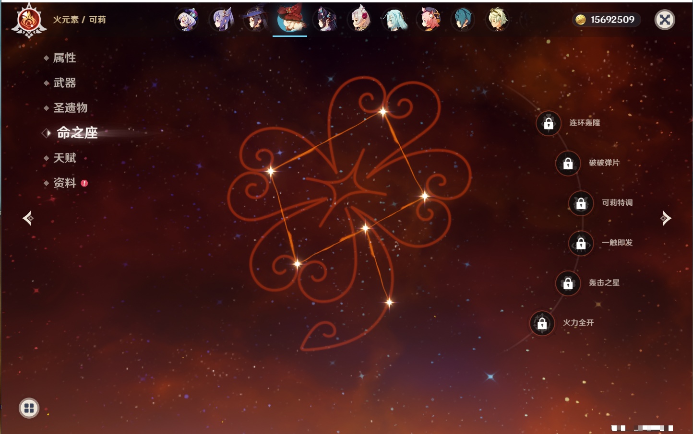This screenshot has width=693, height=434.
Task: Click the topmost star of the constellation
Action: click(382, 112)
